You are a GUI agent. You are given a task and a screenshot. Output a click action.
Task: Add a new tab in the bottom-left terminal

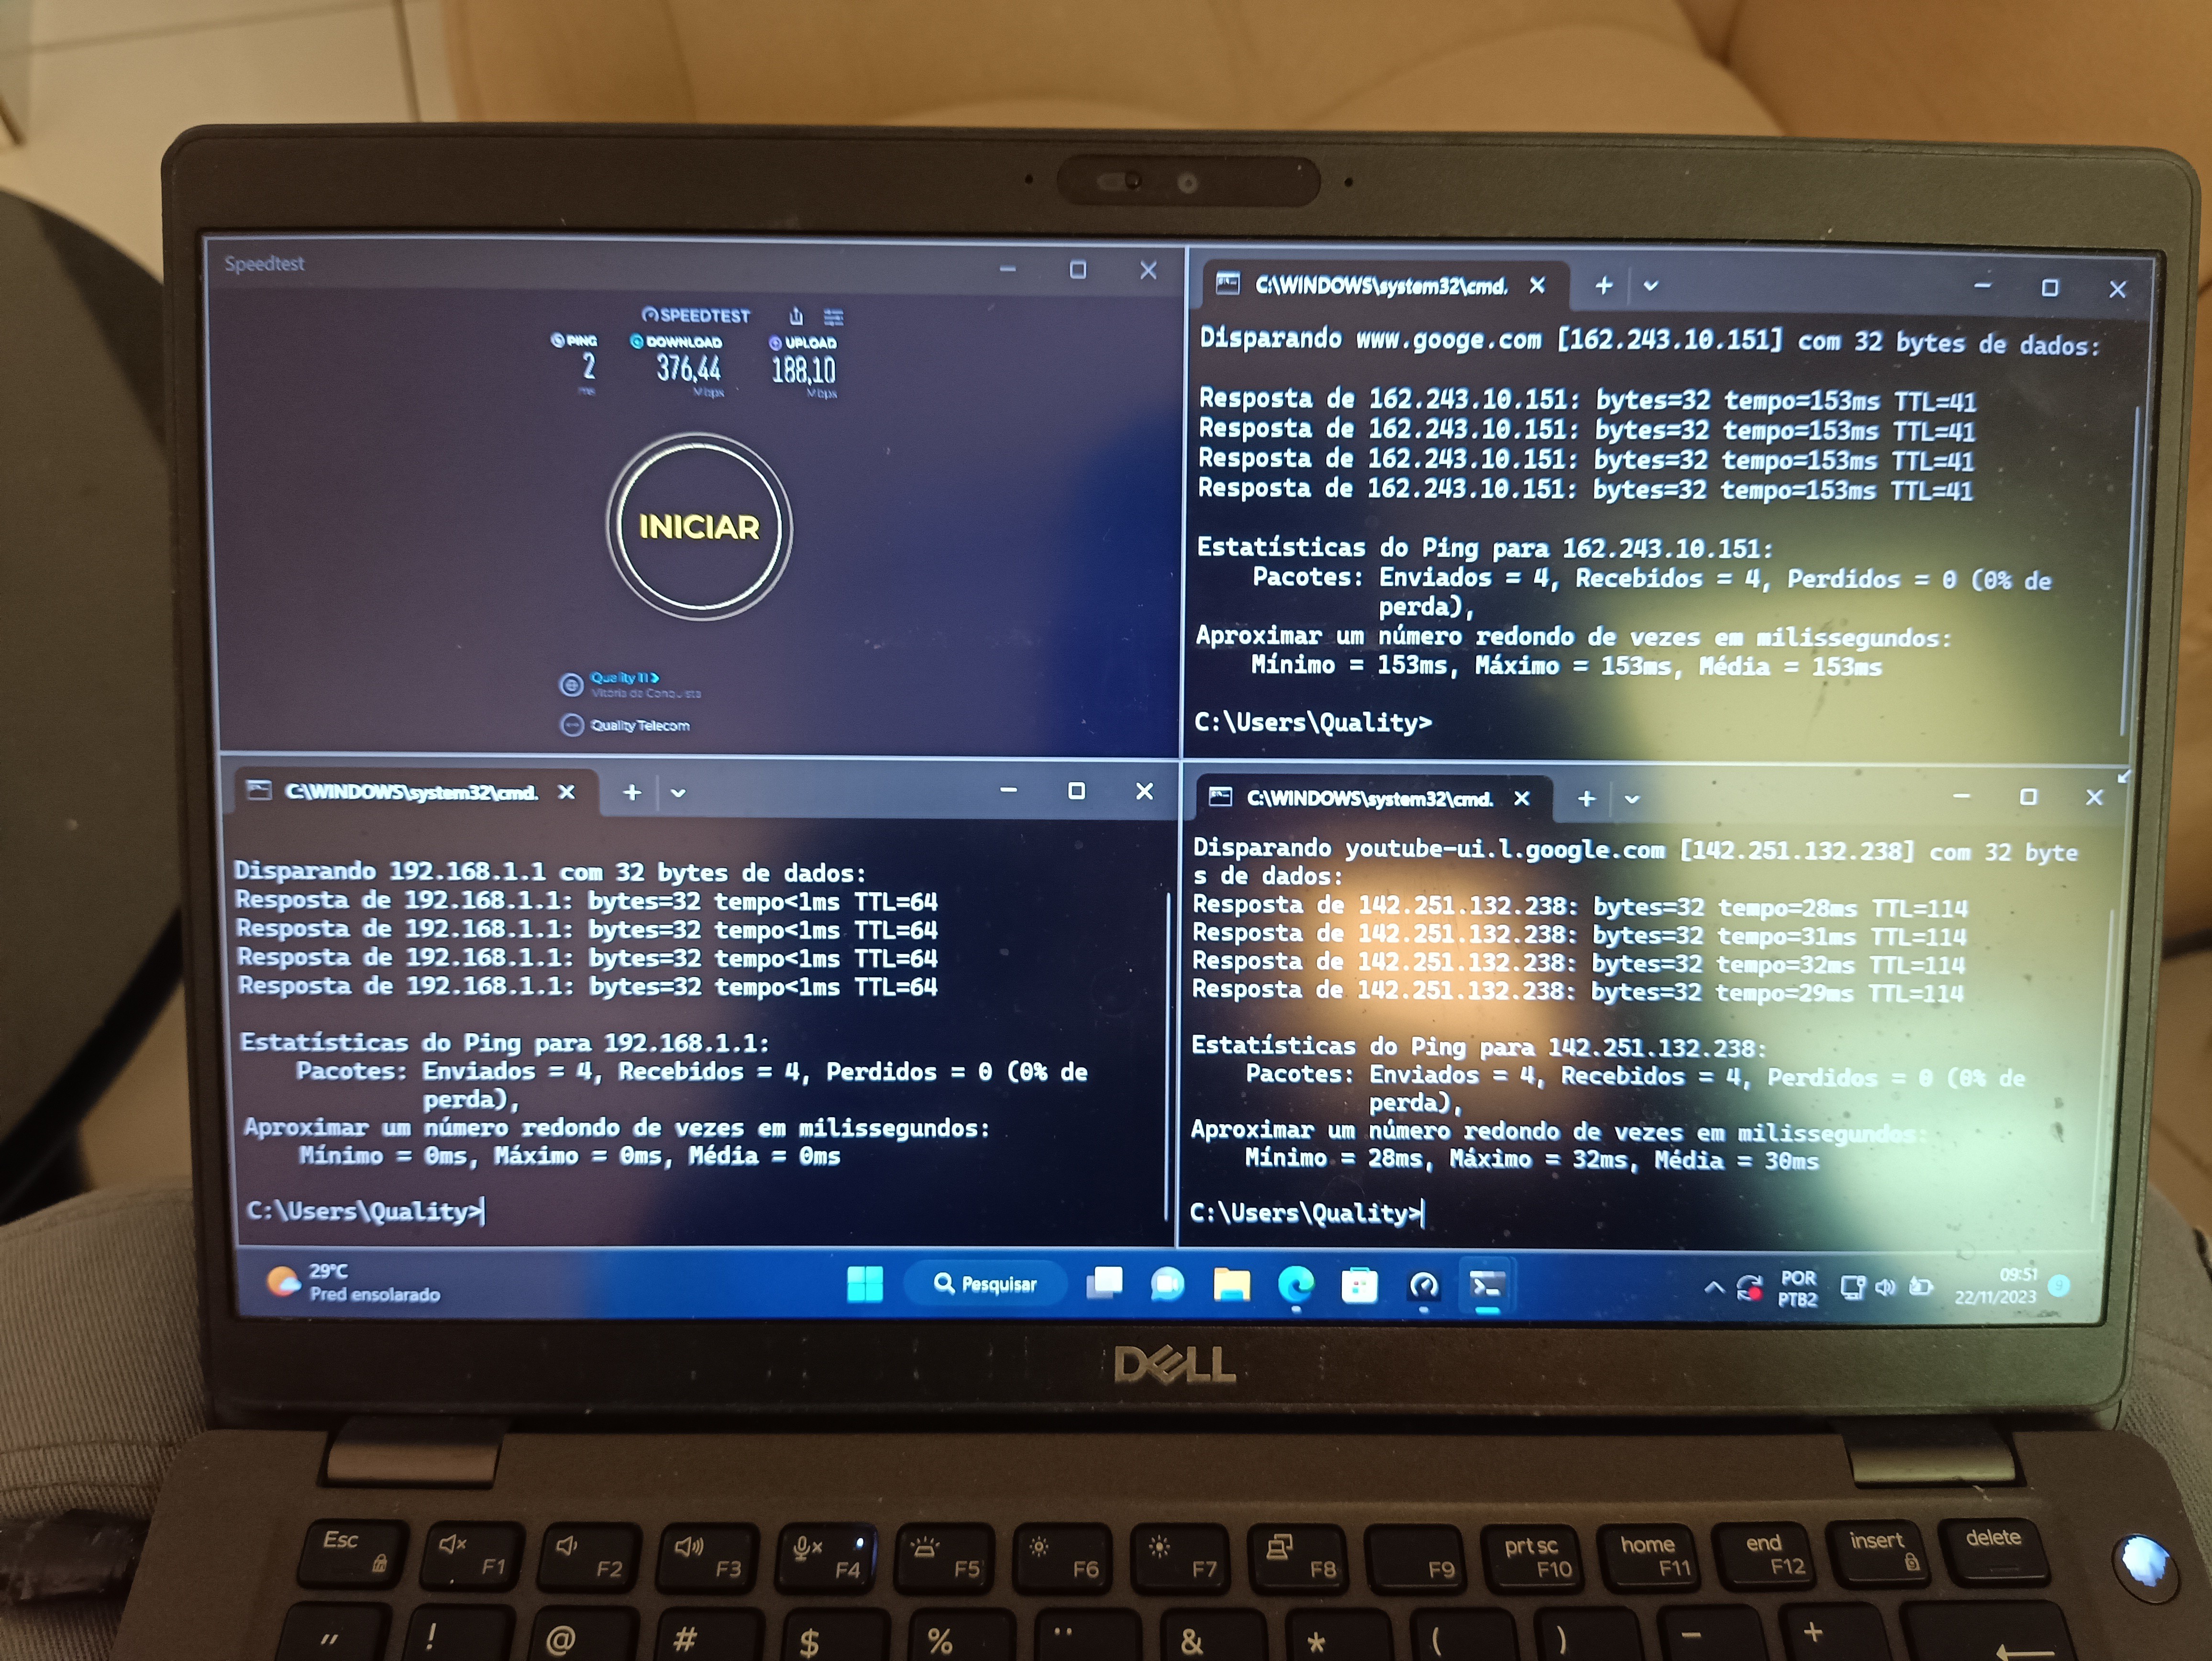click(x=632, y=793)
